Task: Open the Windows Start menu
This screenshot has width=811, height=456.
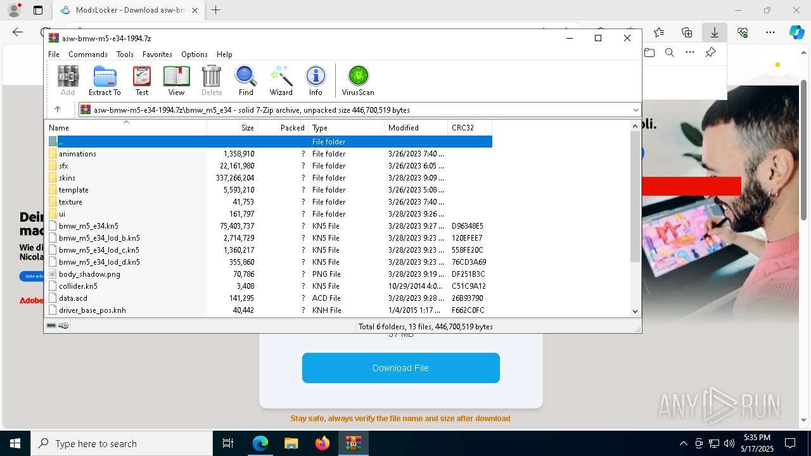Action: point(15,443)
